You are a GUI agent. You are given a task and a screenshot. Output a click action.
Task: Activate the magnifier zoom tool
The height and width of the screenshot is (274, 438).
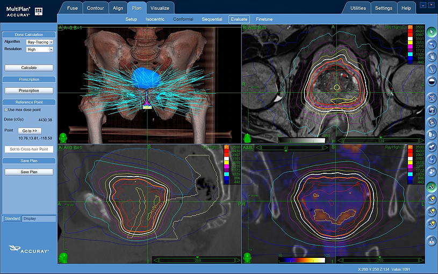tap(432, 44)
